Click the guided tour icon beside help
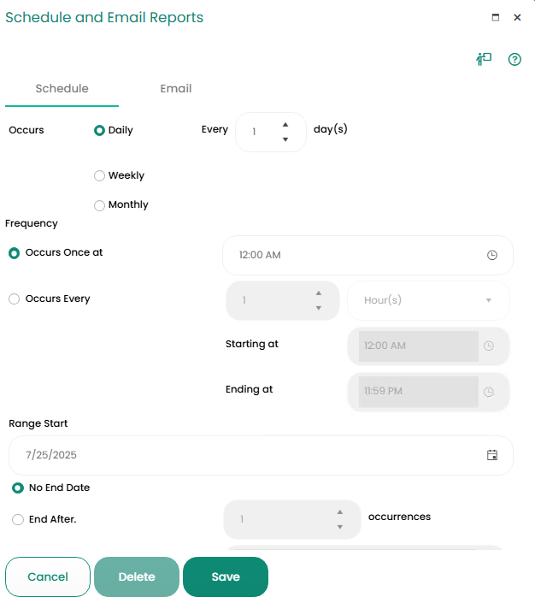Viewport: 535px width, 615px height. [x=484, y=59]
